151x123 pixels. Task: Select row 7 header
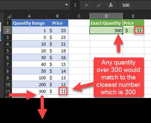coord(7,64)
